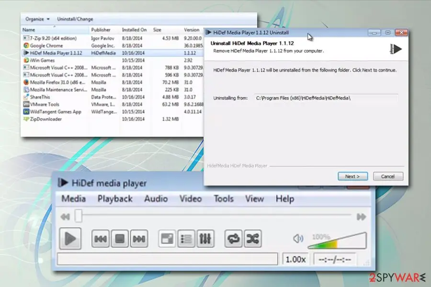The width and height of the screenshot is (431, 287).
Task: Show the playlist button
Action: pyautogui.click(x=186, y=239)
